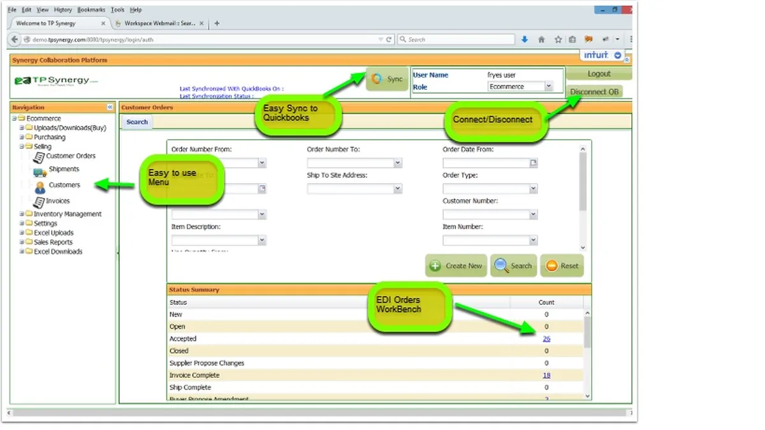765x430 pixels.
Task: Collapse the Navigation panel with chevron
Action: click(x=110, y=107)
